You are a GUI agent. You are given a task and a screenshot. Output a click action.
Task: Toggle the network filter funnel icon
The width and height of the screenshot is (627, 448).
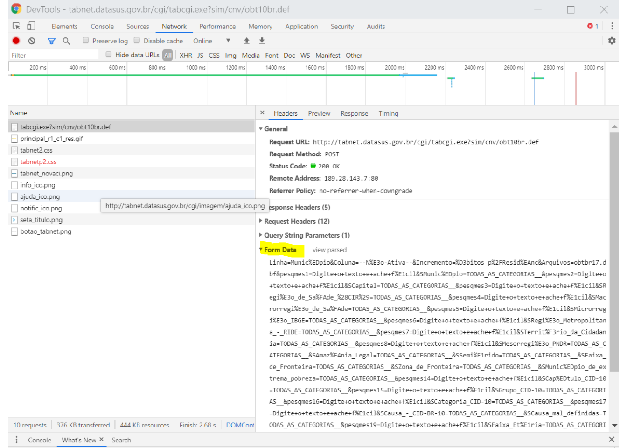click(51, 41)
